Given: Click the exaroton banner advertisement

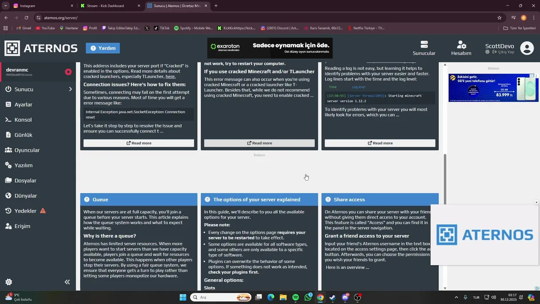Looking at the screenshot, I should [x=270, y=48].
